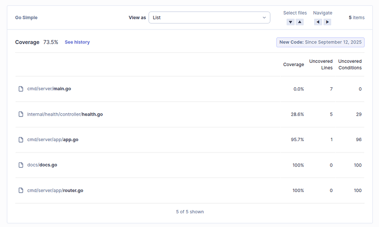Click file icon beside health.go
Viewport: 379px width, 227px height.
pyautogui.click(x=21, y=114)
